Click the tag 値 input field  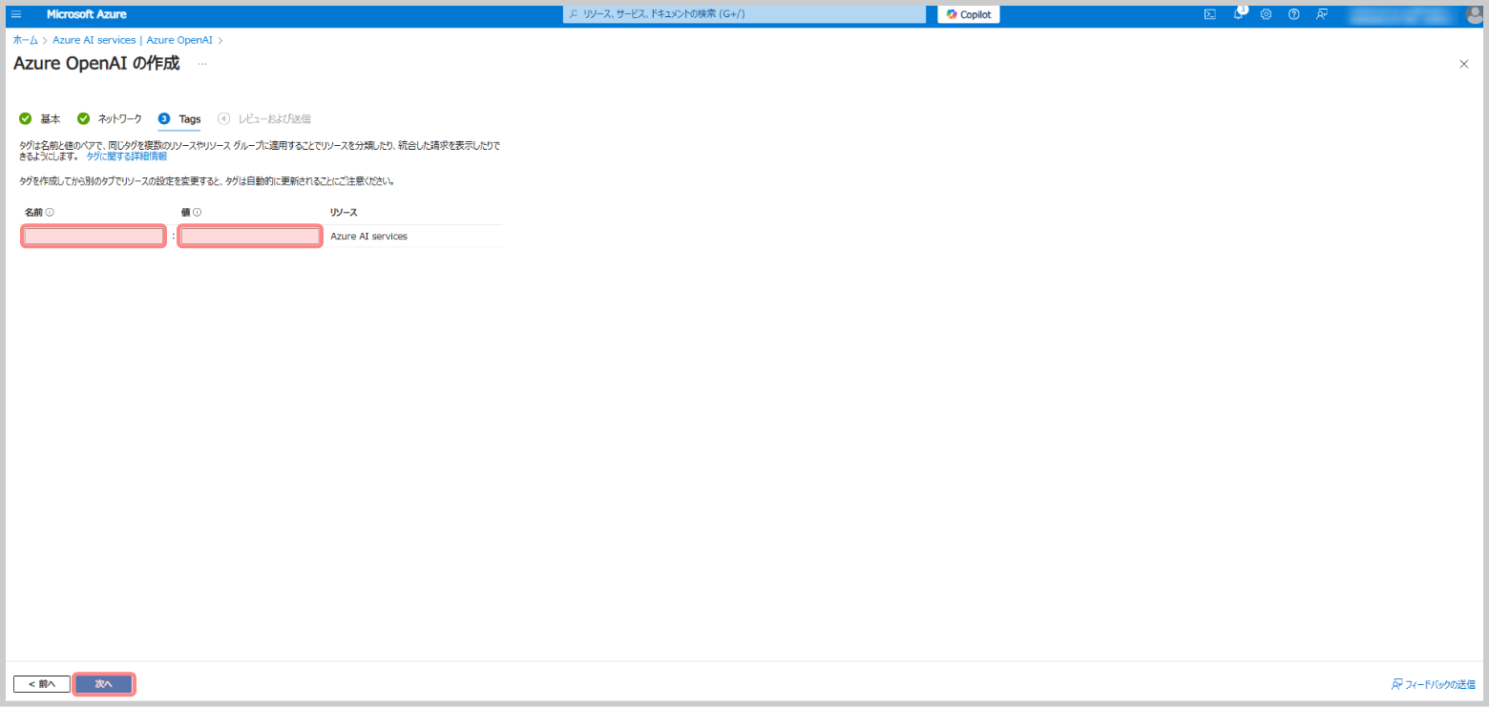point(250,236)
